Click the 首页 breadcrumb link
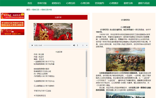Image resolution: width=156 pixels, height=98 pixels. (28, 10)
